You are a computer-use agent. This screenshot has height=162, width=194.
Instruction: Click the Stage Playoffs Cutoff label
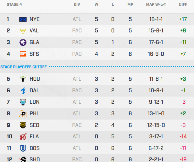coord(24,67)
